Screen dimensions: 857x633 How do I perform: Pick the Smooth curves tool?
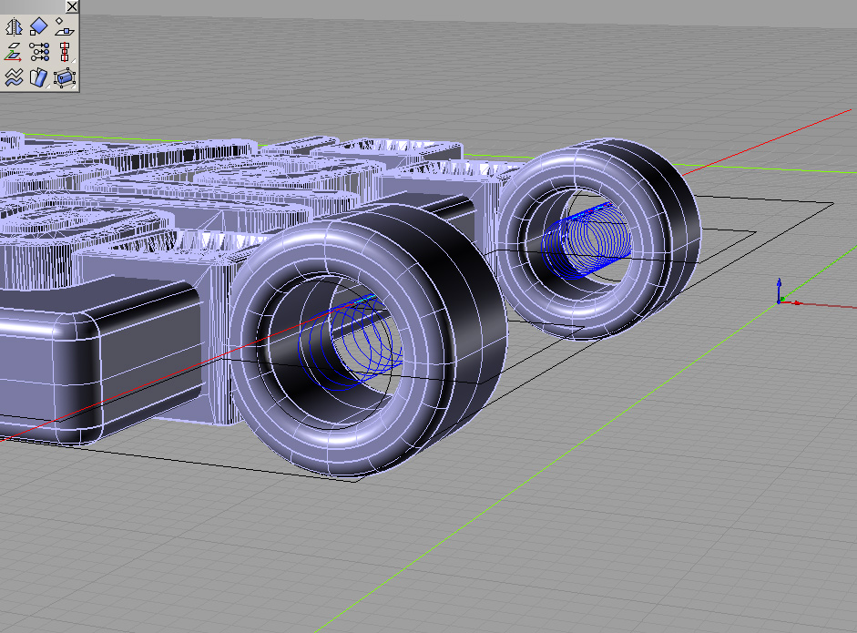click(x=15, y=77)
